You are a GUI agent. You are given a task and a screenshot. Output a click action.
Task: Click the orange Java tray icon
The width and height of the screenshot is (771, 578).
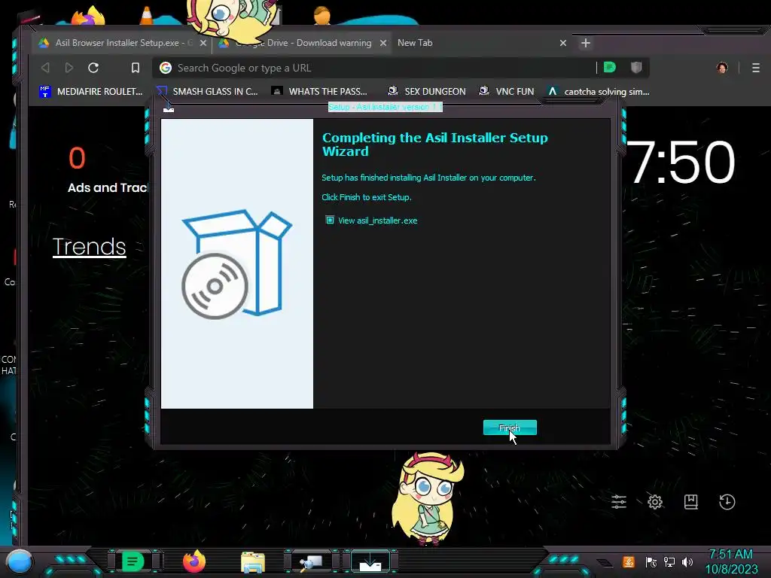tap(629, 561)
